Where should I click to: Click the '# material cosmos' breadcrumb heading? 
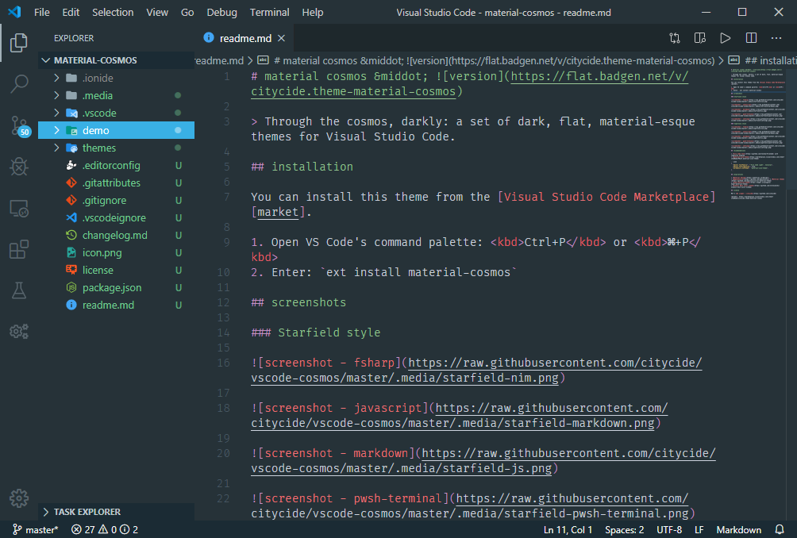point(487,60)
